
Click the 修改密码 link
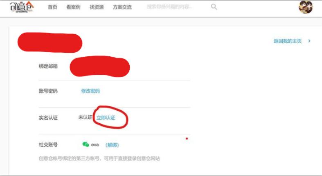tap(90, 91)
